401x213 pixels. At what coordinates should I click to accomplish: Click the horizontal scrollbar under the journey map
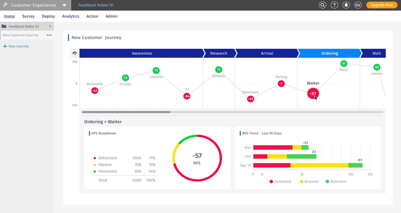tap(126, 112)
